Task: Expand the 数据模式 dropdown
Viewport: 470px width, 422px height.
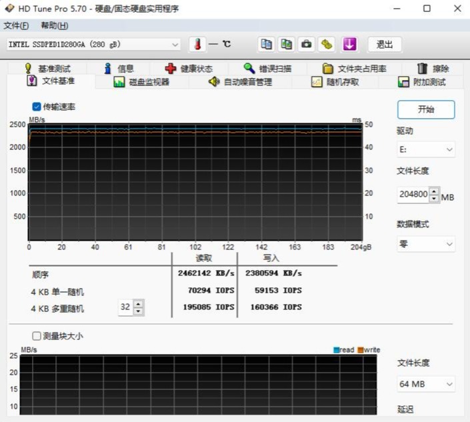Action: pos(426,244)
